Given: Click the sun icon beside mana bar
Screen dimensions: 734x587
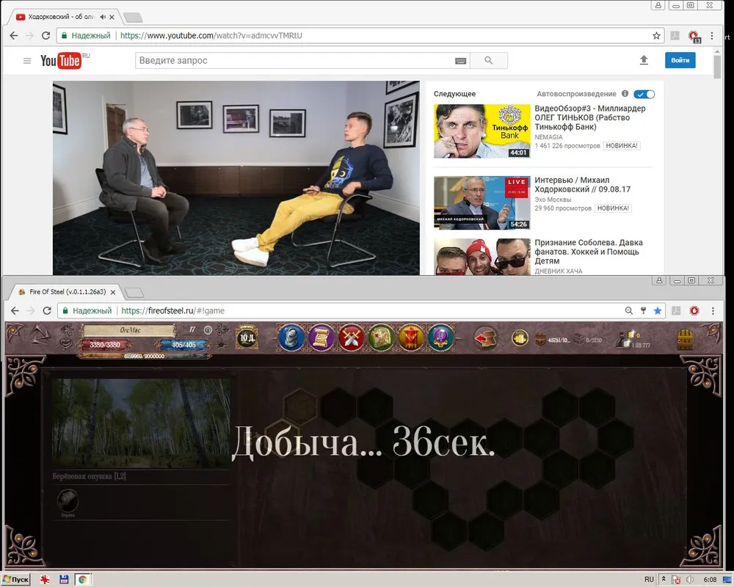Looking at the screenshot, I should click(221, 345).
